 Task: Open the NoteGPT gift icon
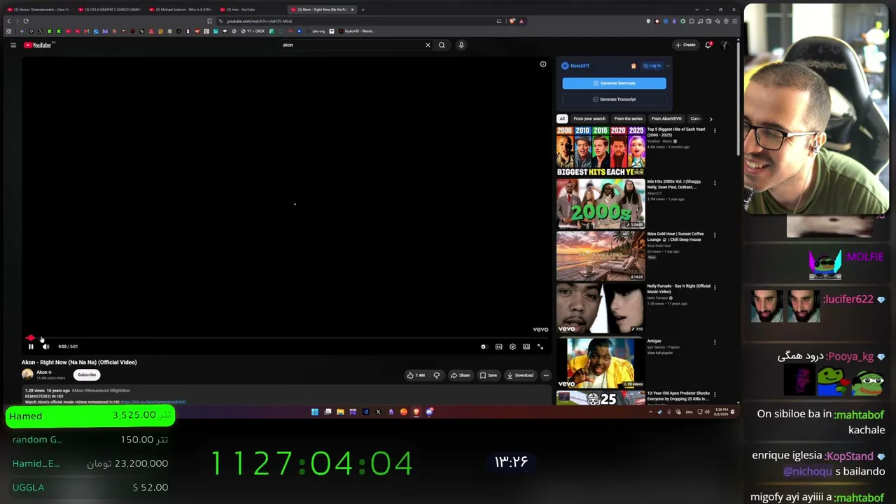[x=633, y=66]
